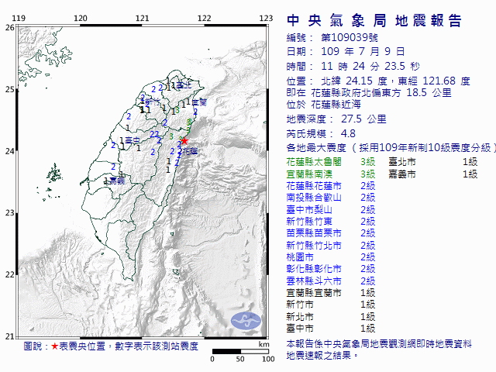Click the row 桃園市 2級
This screenshot has width=496, height=372.
point(331,257)
